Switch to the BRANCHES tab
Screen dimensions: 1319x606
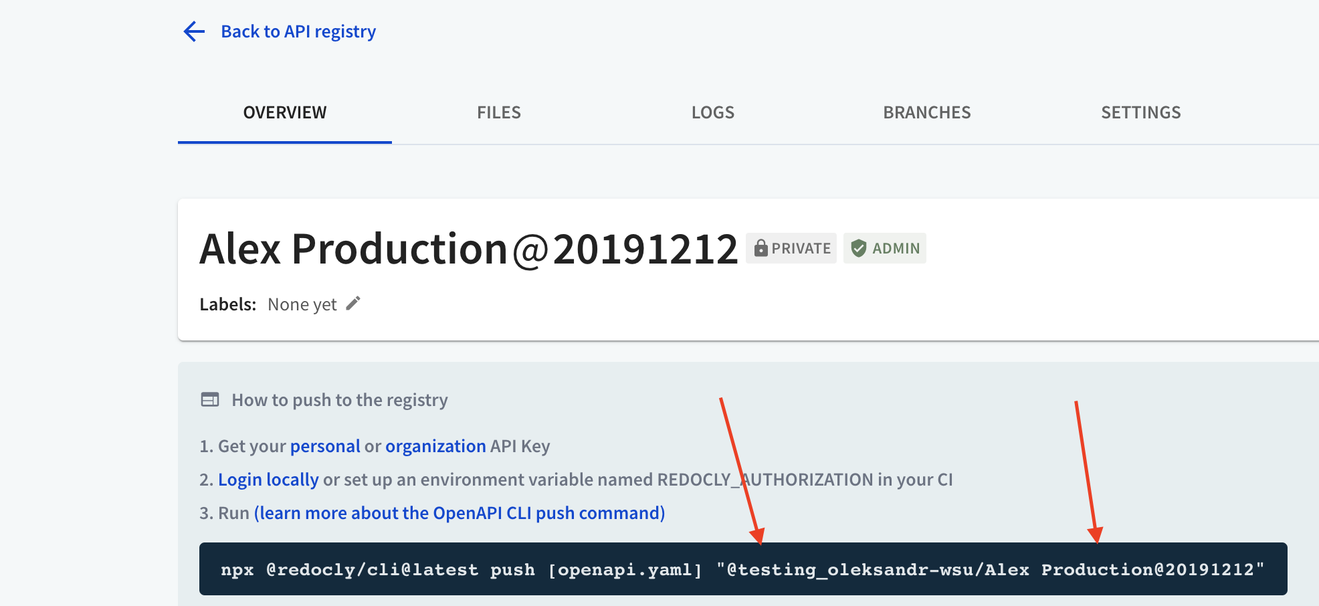926,112
